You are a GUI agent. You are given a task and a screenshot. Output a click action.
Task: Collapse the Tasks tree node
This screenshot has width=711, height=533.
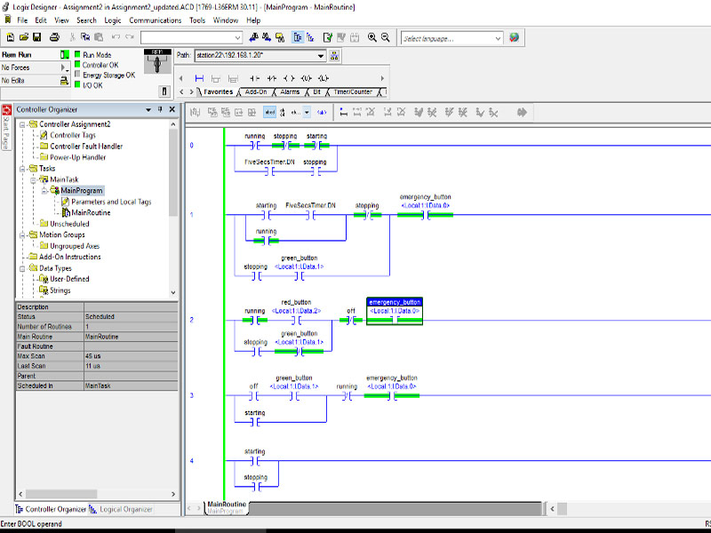pos(22,169)
